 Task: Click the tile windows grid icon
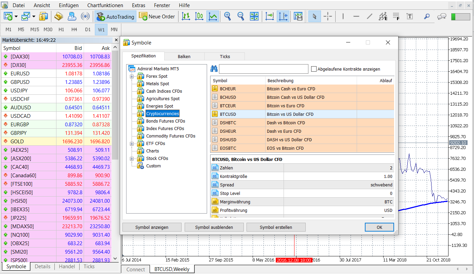(x=254, y=16)
